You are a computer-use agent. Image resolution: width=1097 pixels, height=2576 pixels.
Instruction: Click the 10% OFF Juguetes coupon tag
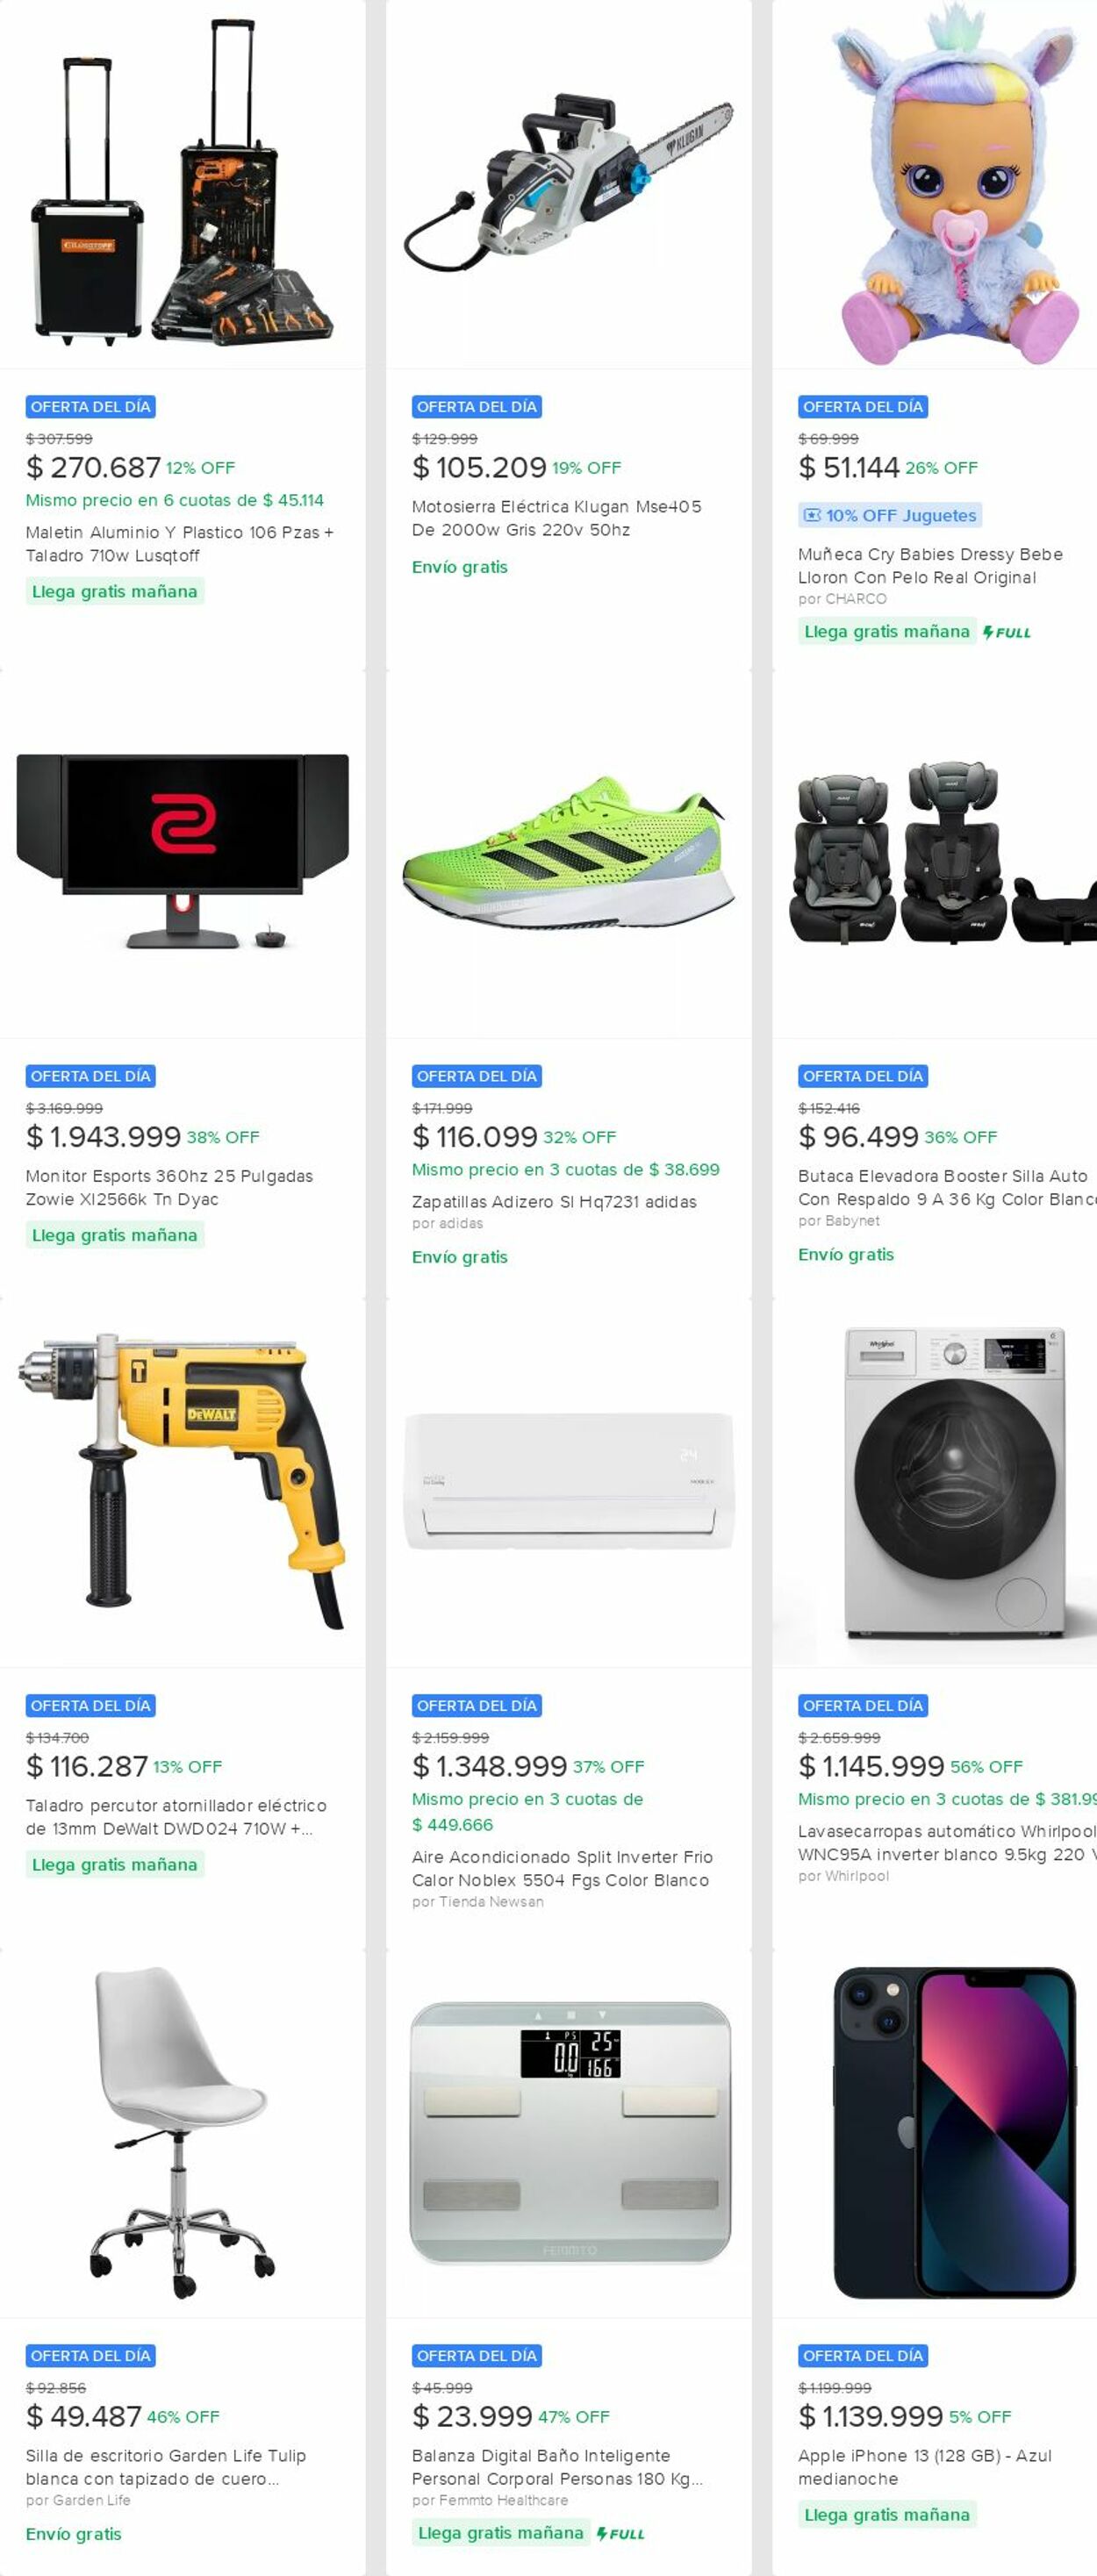pyautogui.click(x=890, y=515)
